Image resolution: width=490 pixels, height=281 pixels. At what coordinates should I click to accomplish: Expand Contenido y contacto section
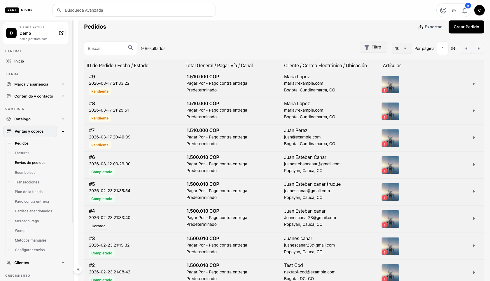click(63, 96)
